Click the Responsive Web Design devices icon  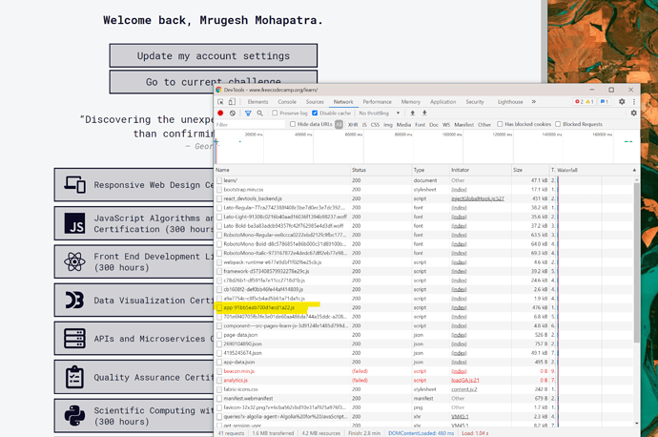point(74,185)
